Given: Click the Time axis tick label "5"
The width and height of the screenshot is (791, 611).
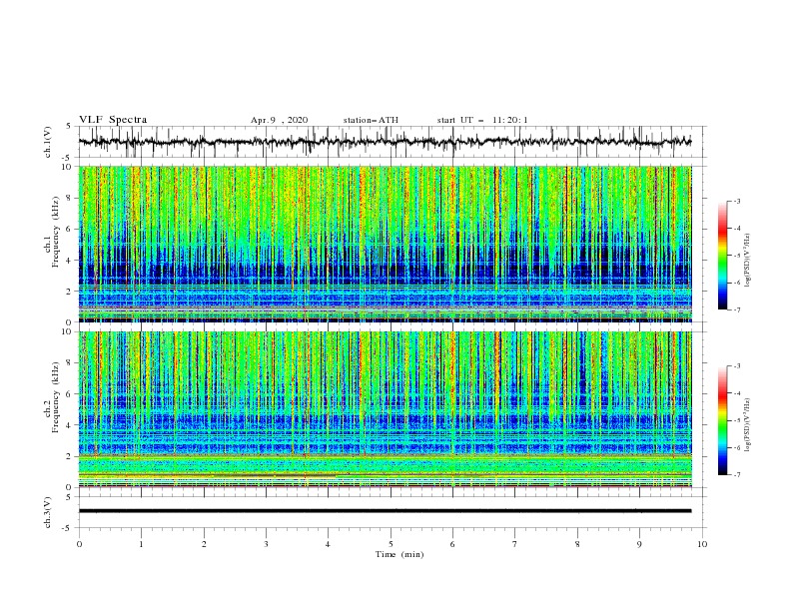Looking at the screenshot, I should (x=391, y=544).
